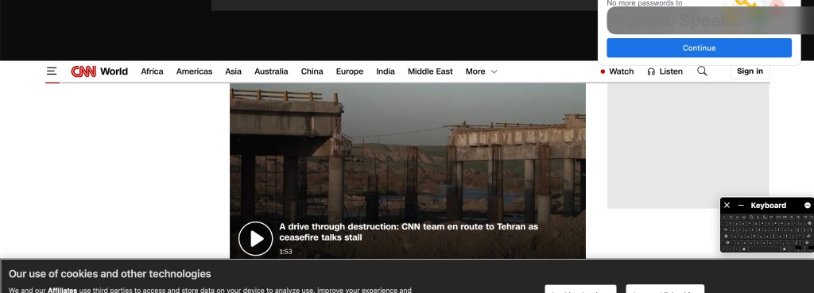814x293 pixels.
Task: Click 'Our use of cookies' heading
Action: pos(110,273)
